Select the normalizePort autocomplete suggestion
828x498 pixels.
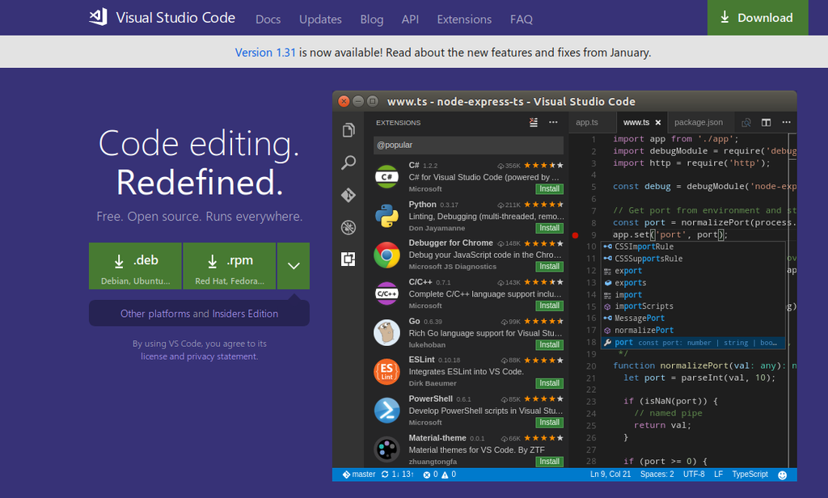pyautogui.click(x=693, y=330)
